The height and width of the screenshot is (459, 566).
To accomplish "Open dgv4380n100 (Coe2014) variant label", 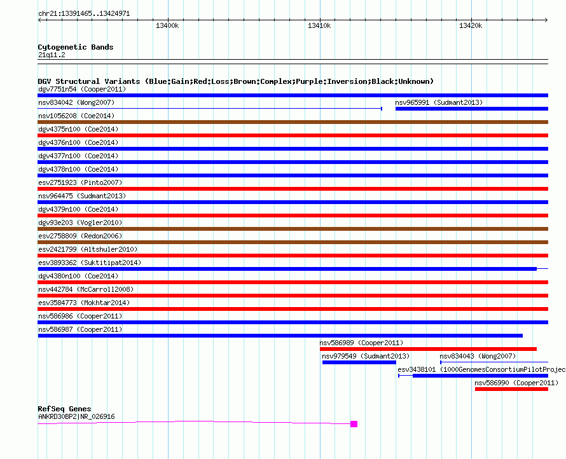I will pyautogui.click(x=78, y=276).
